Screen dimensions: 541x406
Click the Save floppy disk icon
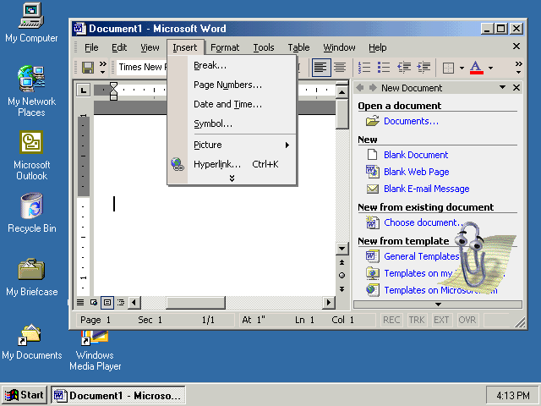[x=88, y=68]
